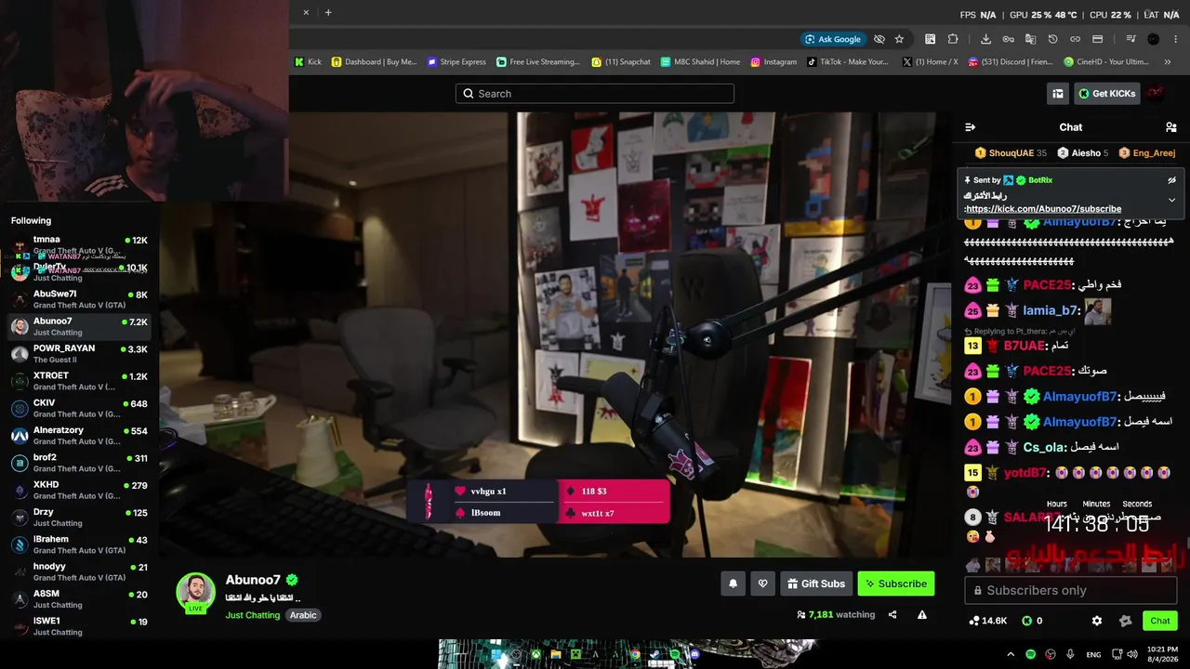Open the browser extensions puzzle icon

pyautogui.click(x=953, y=39)
